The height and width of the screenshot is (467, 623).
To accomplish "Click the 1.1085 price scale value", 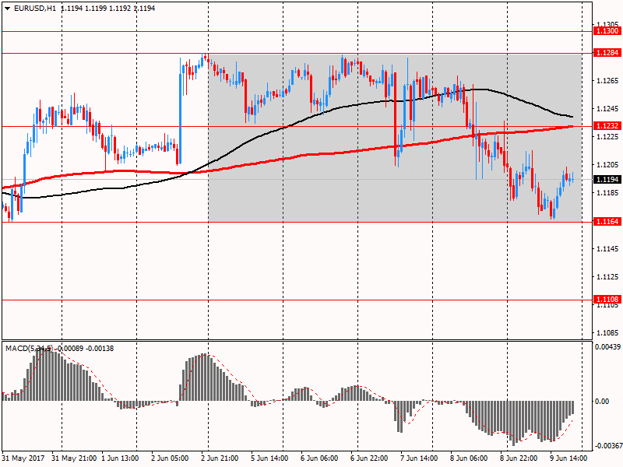I will coord(607,333).
